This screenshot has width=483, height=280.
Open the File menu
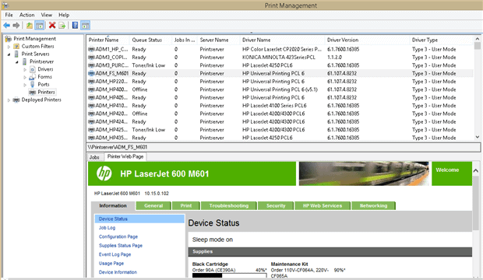click(9, 15)
